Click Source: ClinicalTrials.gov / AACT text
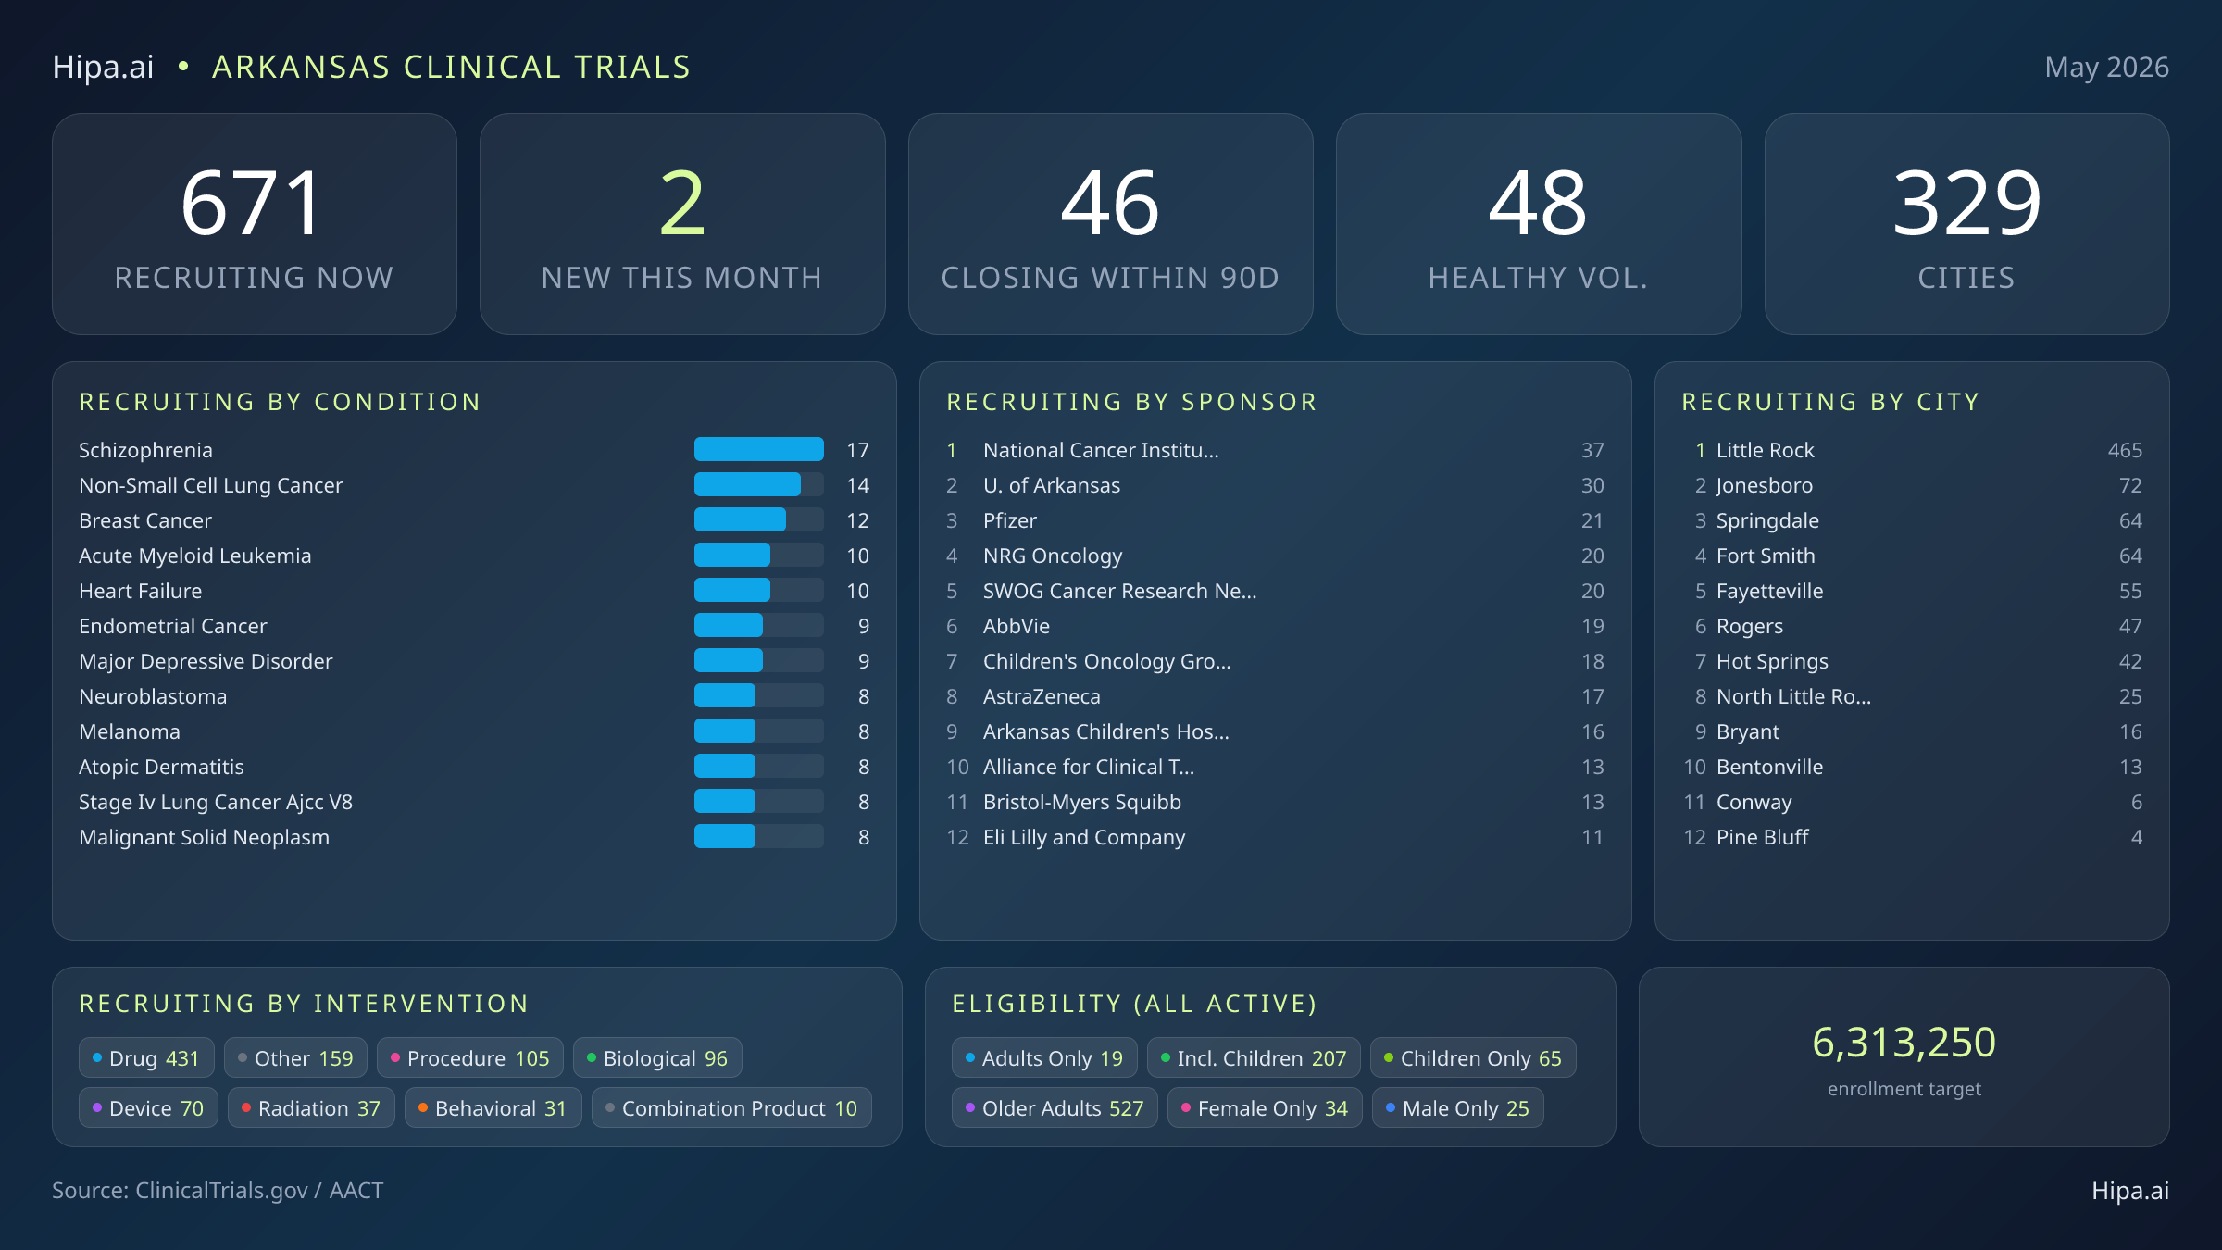2222x1250 pixels. 218,1191
